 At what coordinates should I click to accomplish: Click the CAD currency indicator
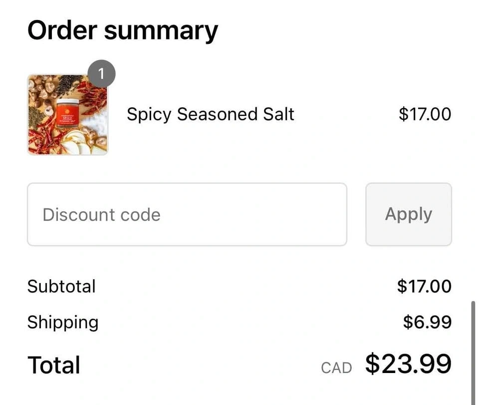336,368
